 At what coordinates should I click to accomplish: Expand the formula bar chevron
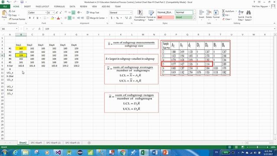(x=274, y=29)
